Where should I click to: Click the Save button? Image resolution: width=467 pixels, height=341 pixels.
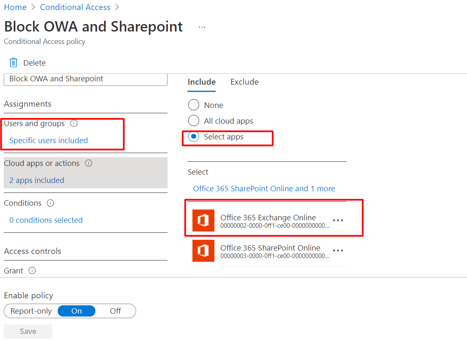(x=28, y=331)
